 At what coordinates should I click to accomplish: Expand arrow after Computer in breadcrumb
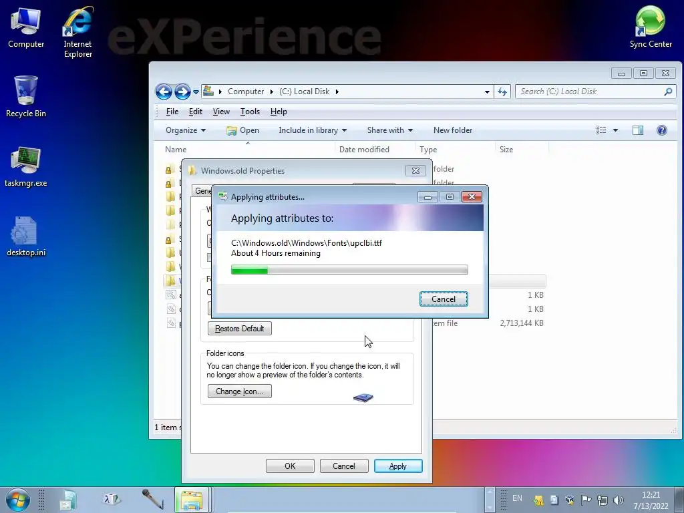click(x=272, y=92)
